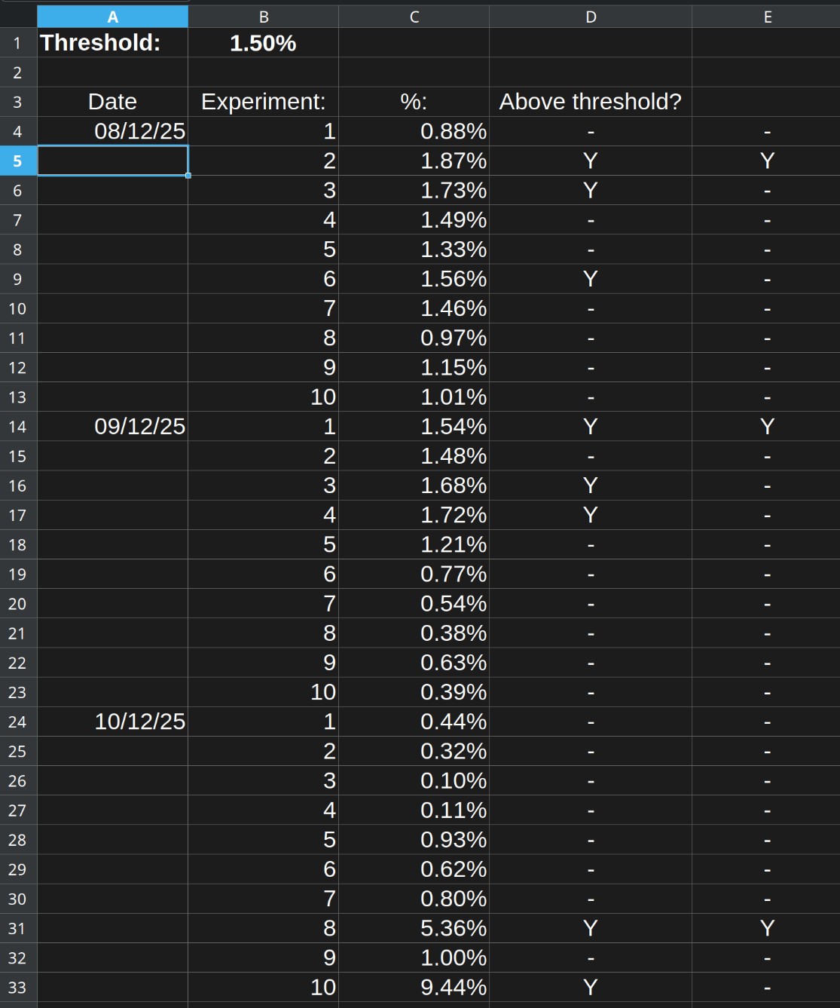This screenshot has height=1008, width=840.
Task: Select row 1 via its row header
Action: coord(17,43)
